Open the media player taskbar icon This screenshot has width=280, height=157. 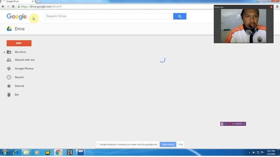coord(37,152)
